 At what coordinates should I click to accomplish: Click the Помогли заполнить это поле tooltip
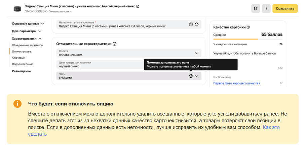191,65
